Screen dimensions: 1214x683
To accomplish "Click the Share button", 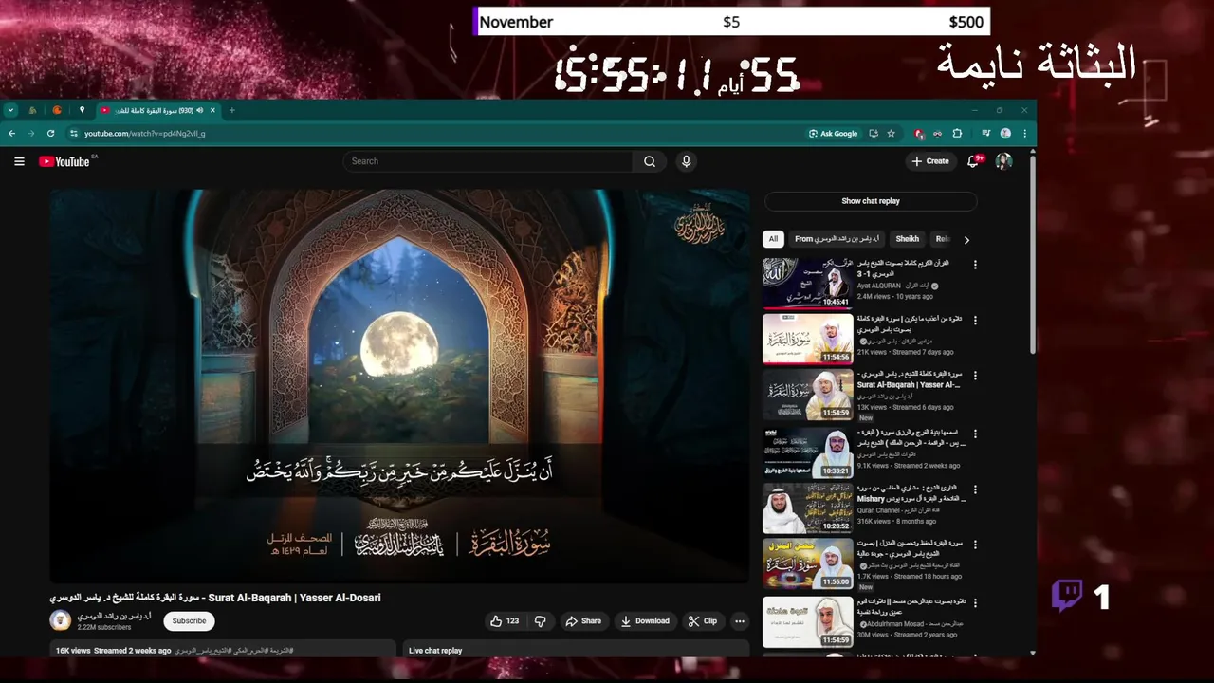I will click(583, 621).
